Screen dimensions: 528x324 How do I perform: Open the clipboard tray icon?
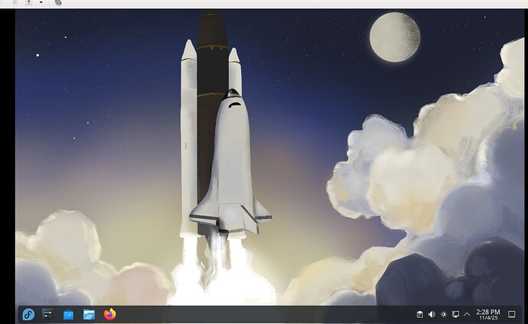(419, 314)
